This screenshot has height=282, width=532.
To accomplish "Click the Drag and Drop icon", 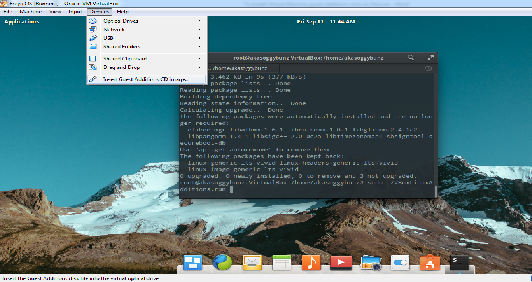I will pos(93,67).
